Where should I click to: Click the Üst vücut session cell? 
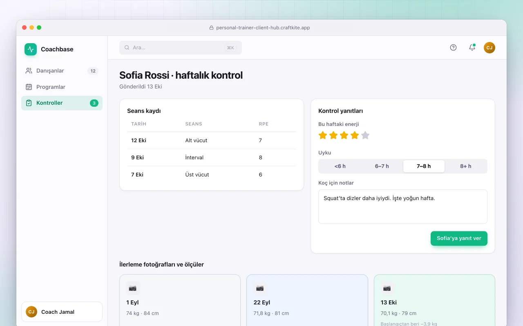click(x=197, y=175)
